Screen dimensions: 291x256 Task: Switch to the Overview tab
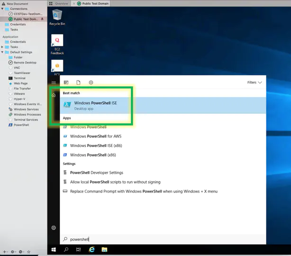[59, 3]
